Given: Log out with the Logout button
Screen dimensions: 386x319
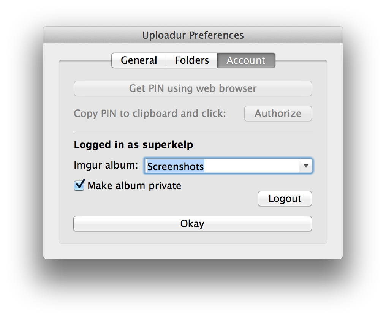Looking at the screenshot, I should pos(285,199).
